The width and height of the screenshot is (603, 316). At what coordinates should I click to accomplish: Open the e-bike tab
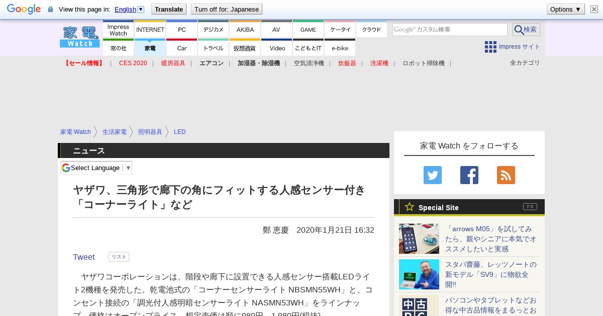click(x=340, y=48)
